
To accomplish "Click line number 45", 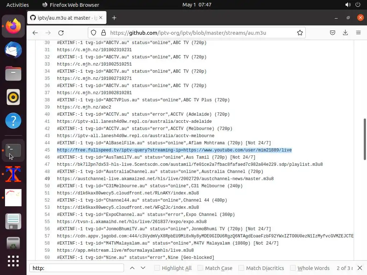I will pos(47,150).
